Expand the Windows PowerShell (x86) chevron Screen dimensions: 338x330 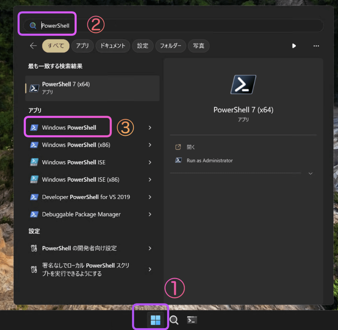click(150, 145)
